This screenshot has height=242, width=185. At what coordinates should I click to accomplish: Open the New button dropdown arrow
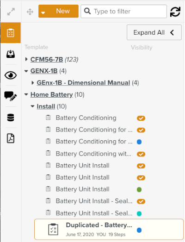(43, 12)
